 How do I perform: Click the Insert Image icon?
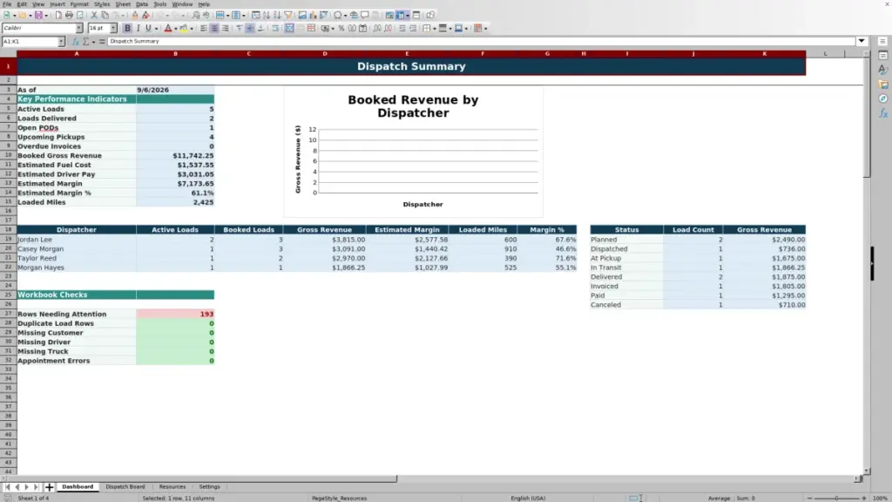[x=302, y=15]
